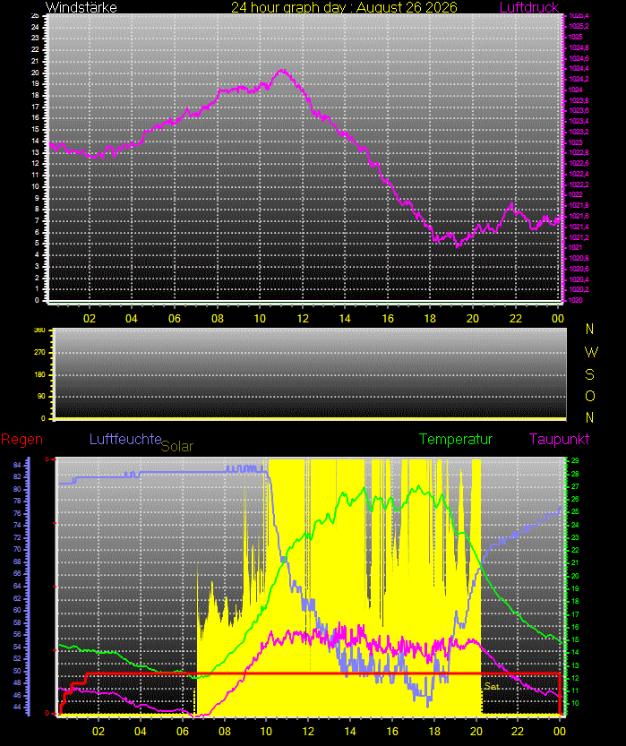626x746 pixels.
Task: Click the O wind direction label
Action: 590,397
